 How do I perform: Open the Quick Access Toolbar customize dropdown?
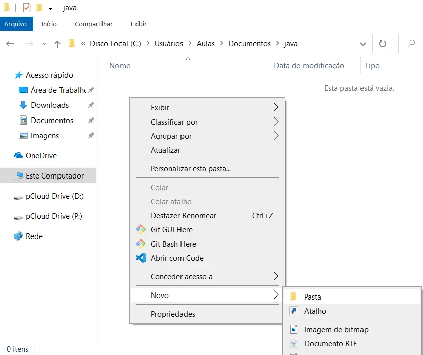click(50, 8)
